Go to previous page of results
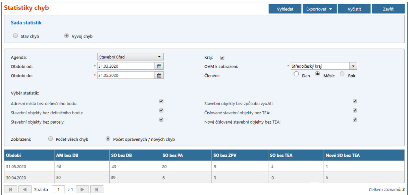Screen dimensions: 408x195 [x=24, y=190]
